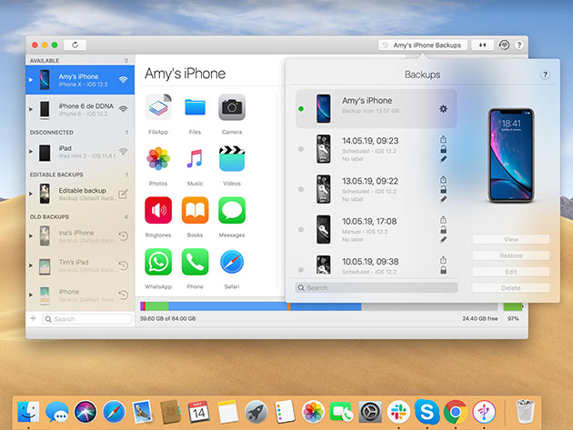Select the radio dot for 10.05.19, 17:08 backup
Screen dimensions: 573x430
[301, 229]
